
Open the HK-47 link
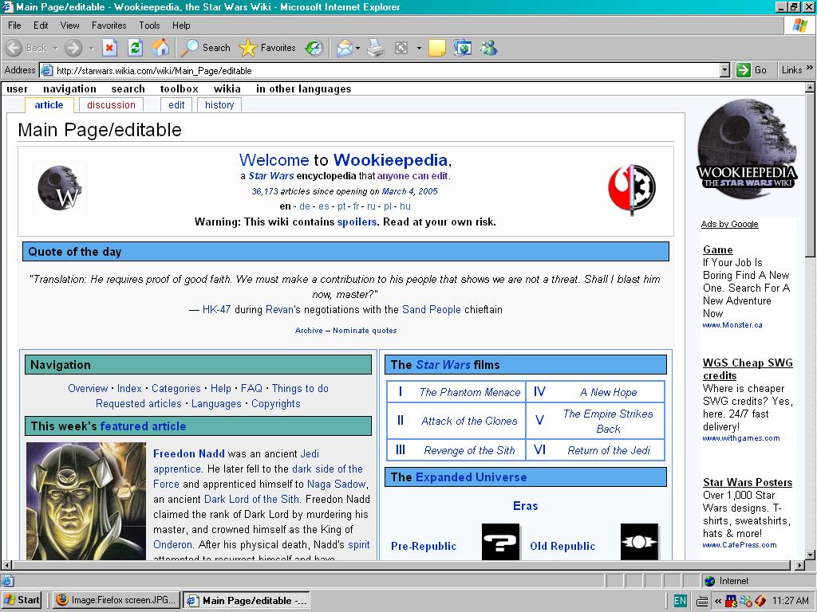point(216,310)
